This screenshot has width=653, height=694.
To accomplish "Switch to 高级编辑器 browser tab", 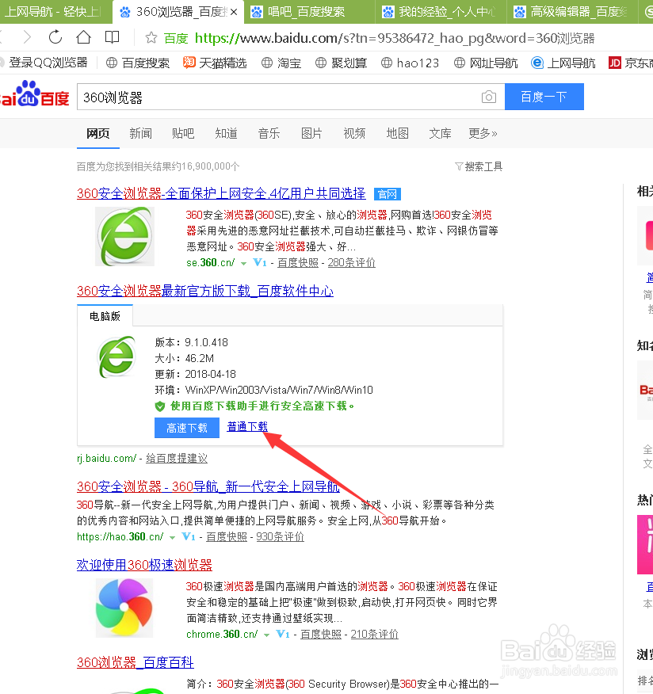I will click(x=573, y=12).
